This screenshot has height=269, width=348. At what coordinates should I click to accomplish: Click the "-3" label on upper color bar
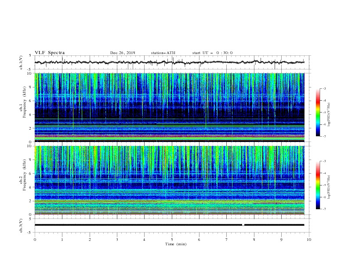click(324, 88)
